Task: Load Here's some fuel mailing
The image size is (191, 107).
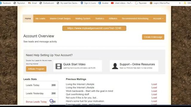Action: (154, 101)
